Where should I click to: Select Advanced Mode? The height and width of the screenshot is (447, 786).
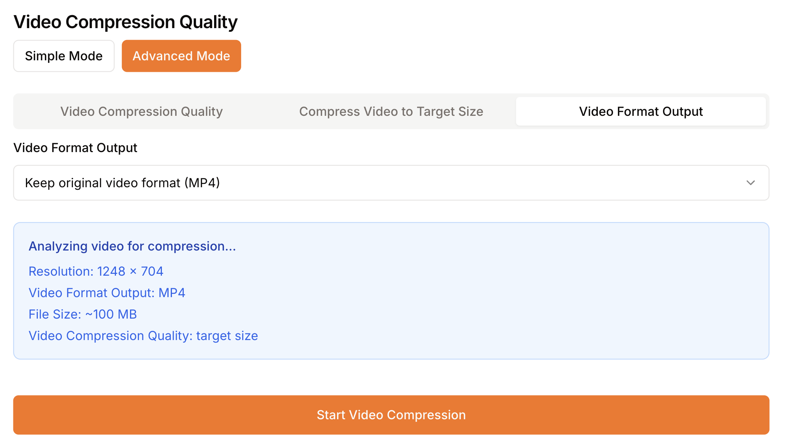pos(181,56)
